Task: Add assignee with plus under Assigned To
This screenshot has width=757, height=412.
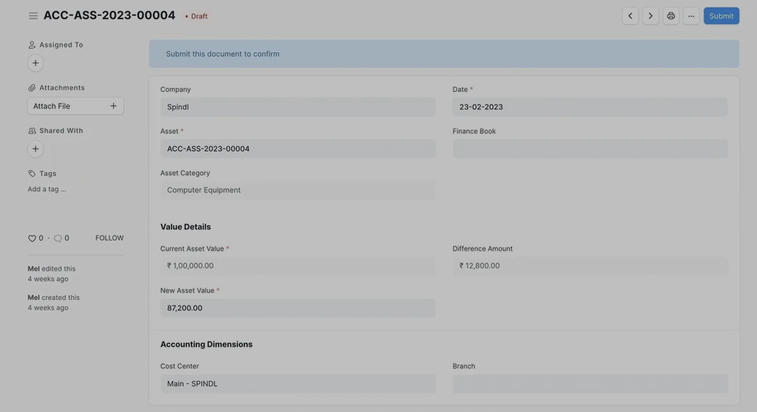Action: pyautogui.click(x=36, y=63)
